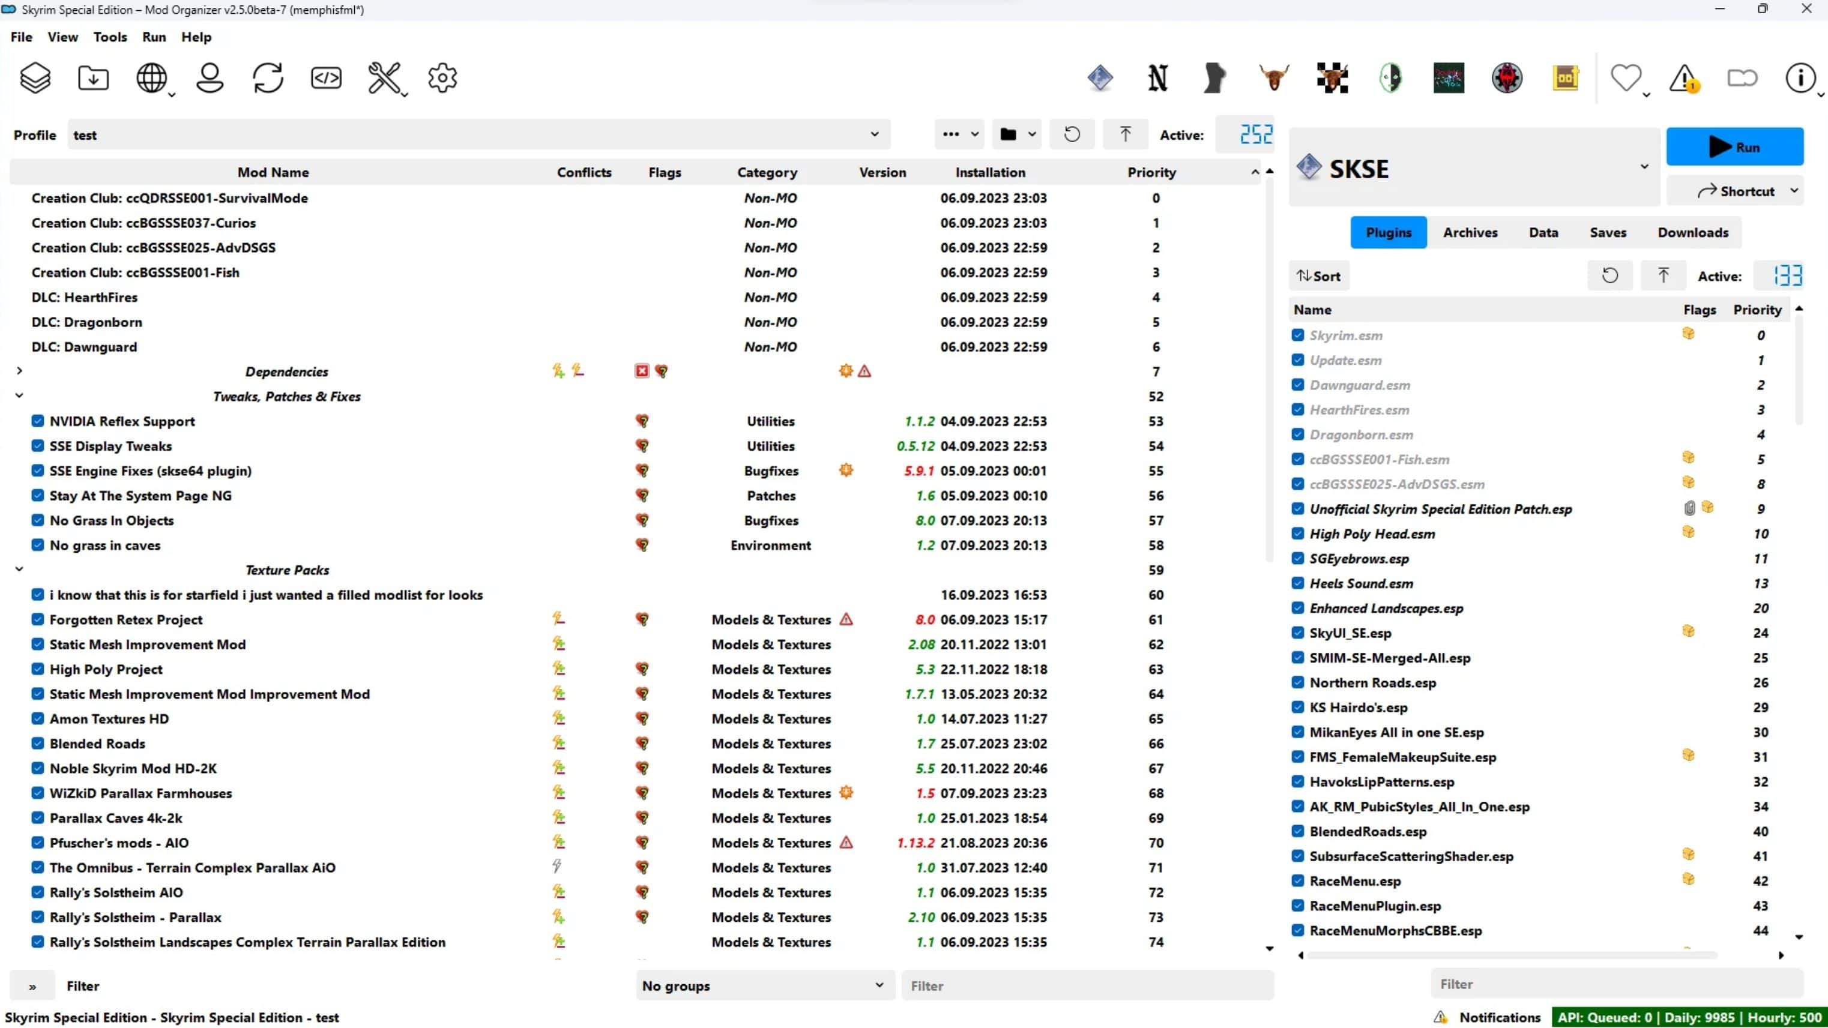Viewport: 1828px width, 1028px height.
Task: Toggle the Blended Roads mod checkbox
Action: pyautogui.click(x=38, y=744)
